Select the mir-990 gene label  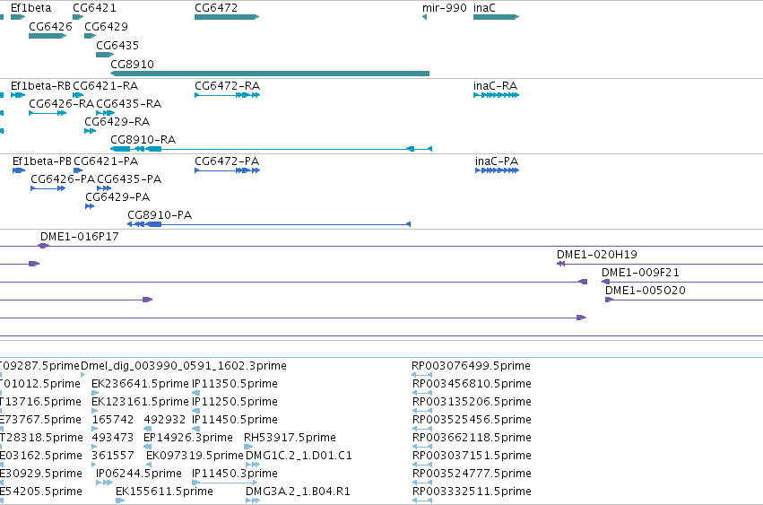point(445,8)
